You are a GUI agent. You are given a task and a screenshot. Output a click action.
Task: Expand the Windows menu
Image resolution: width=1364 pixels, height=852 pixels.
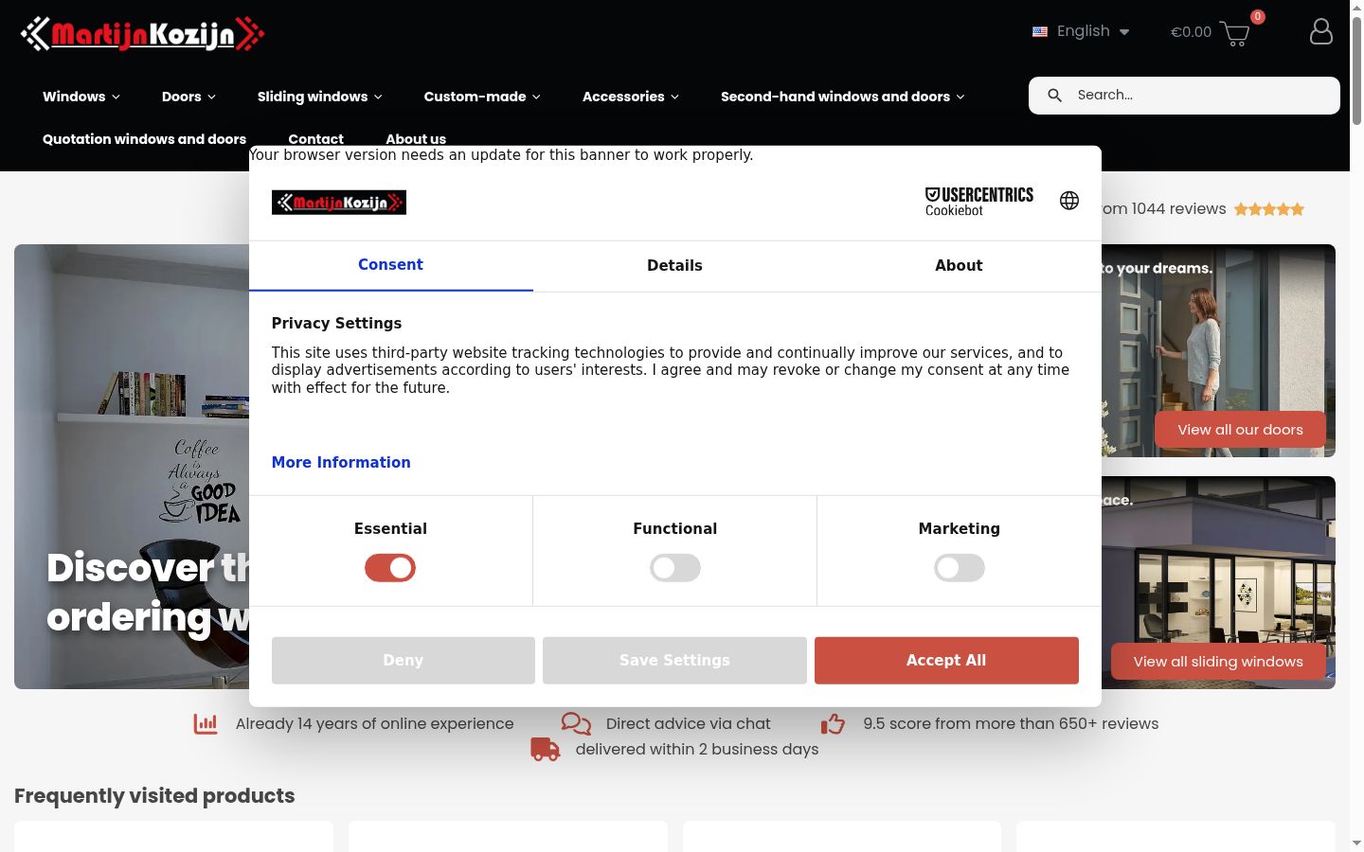point(81,97)
